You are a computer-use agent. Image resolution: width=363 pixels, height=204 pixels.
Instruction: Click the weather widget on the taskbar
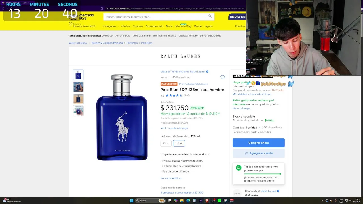pos(13,201)
